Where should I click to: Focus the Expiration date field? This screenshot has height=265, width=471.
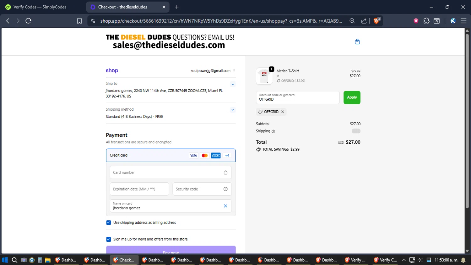pyautogui.click(x=139, y=189)
